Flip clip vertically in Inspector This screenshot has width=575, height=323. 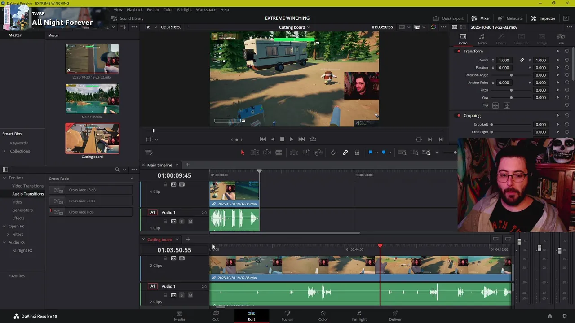[x=507, y=105]
